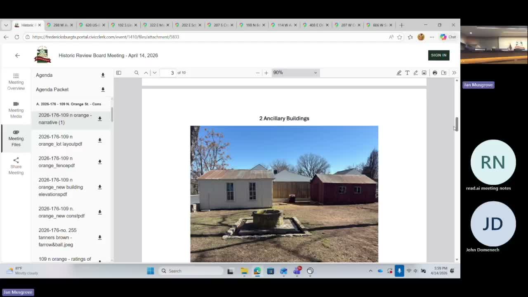Go to the previous PDF page
This screenshot has width=528, height=297.
pos(146,73)
